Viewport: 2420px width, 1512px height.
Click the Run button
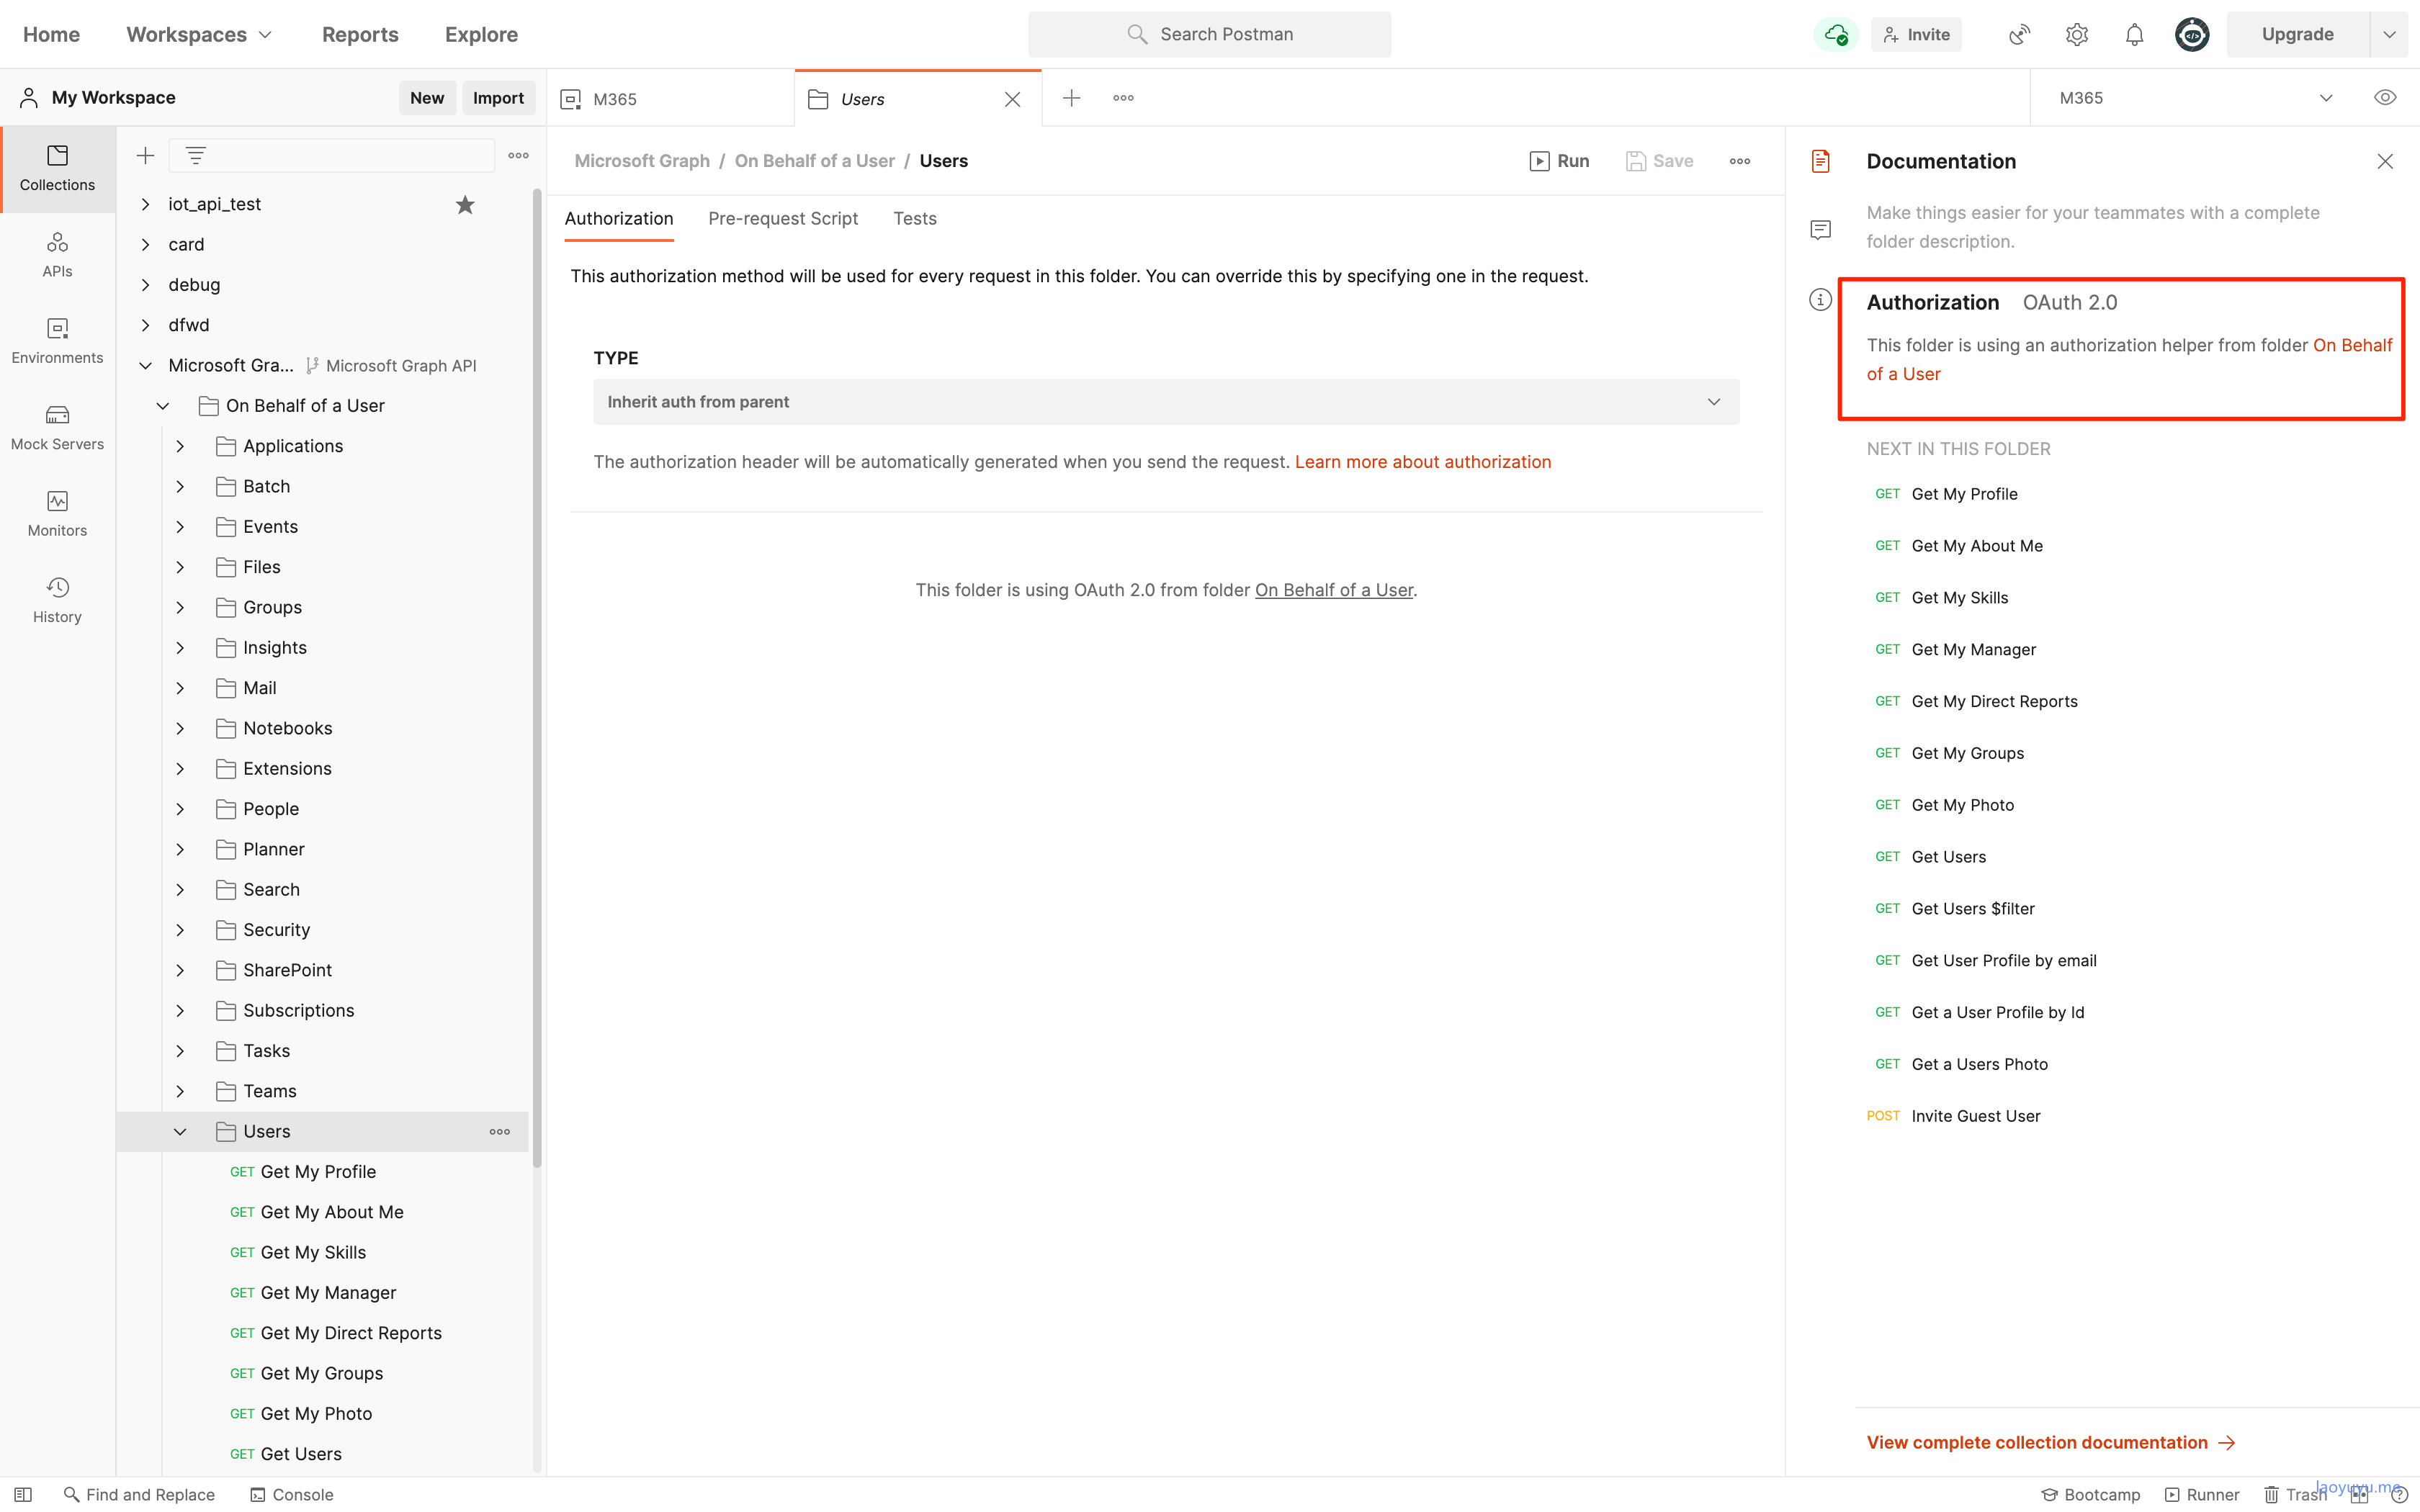[1559, 161]
